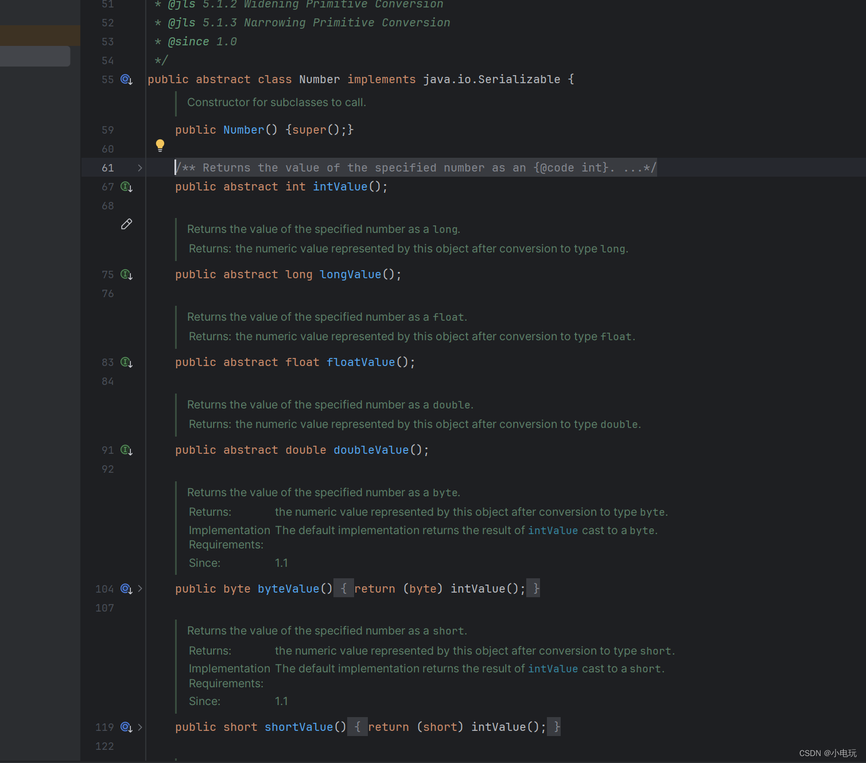Click the doubleValue method name
This screenshot has height=763, width=866.
point(371,450)
